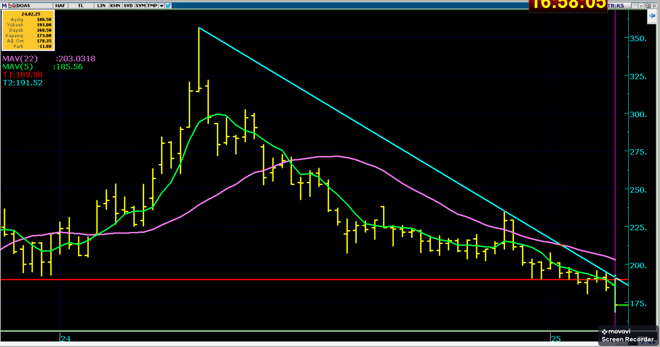Toggle the LIN linear scale button

101,6
